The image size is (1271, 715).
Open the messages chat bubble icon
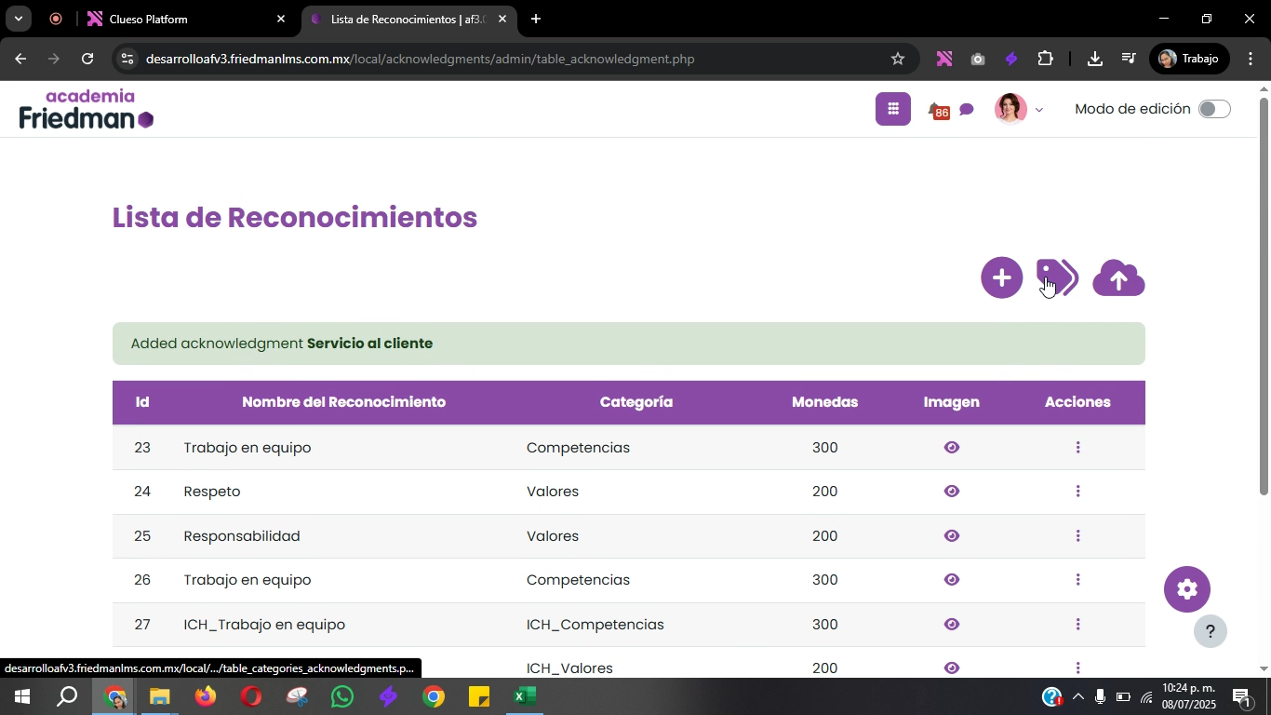967,110
